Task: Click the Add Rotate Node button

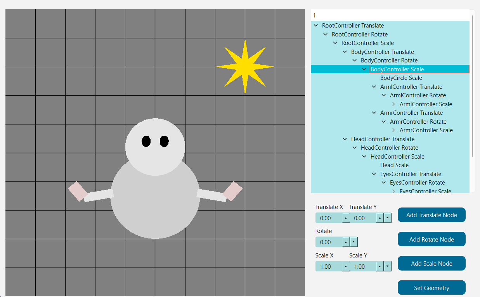Action: (431, 239)
